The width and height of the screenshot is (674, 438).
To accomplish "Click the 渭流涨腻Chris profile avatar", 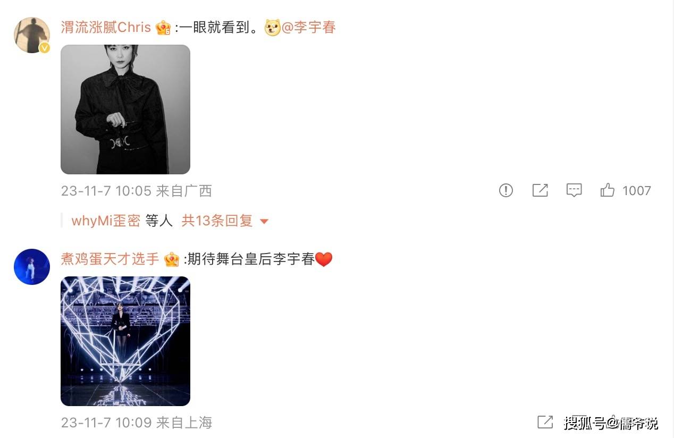I will [x=31, y=35].
